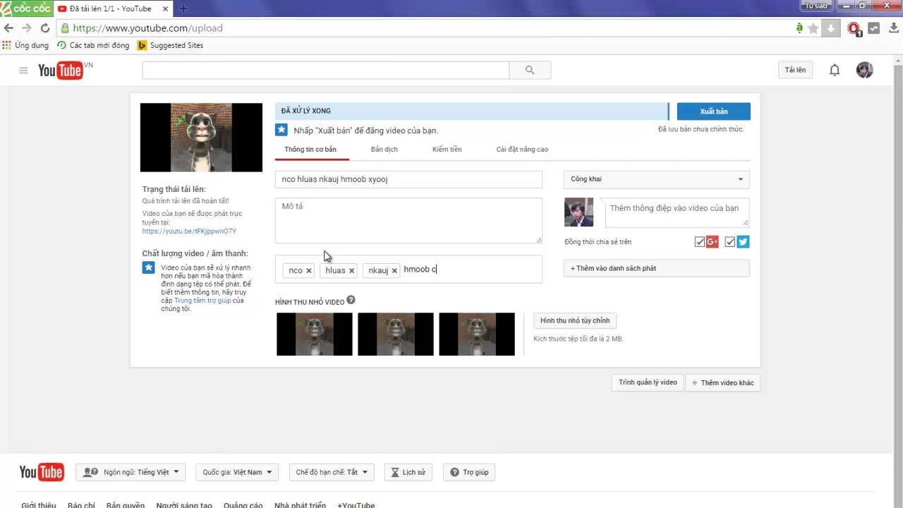Screen dimensions: 903x508
Task: Open the notifications bell
Action: pos(835,70)
